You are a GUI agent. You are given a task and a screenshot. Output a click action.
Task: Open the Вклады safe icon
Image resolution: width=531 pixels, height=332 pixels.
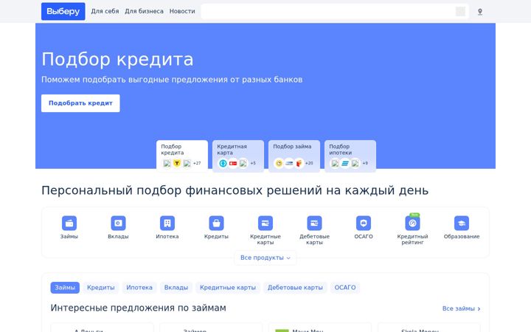point(118,223)
